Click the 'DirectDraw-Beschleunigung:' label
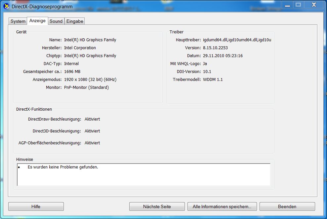Viewport: 327px width, 219px height. (x=55, y=119)
